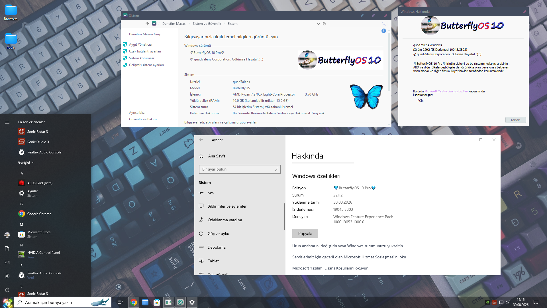The height and width of the screenshot is (308, 547).
Task: Click Sonic Studio tray icon
Action: (494, 302)
